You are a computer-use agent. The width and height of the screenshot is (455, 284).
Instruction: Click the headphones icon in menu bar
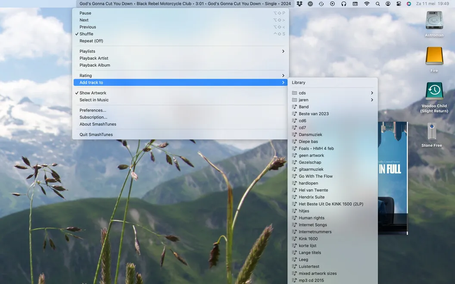click(343, 4)
